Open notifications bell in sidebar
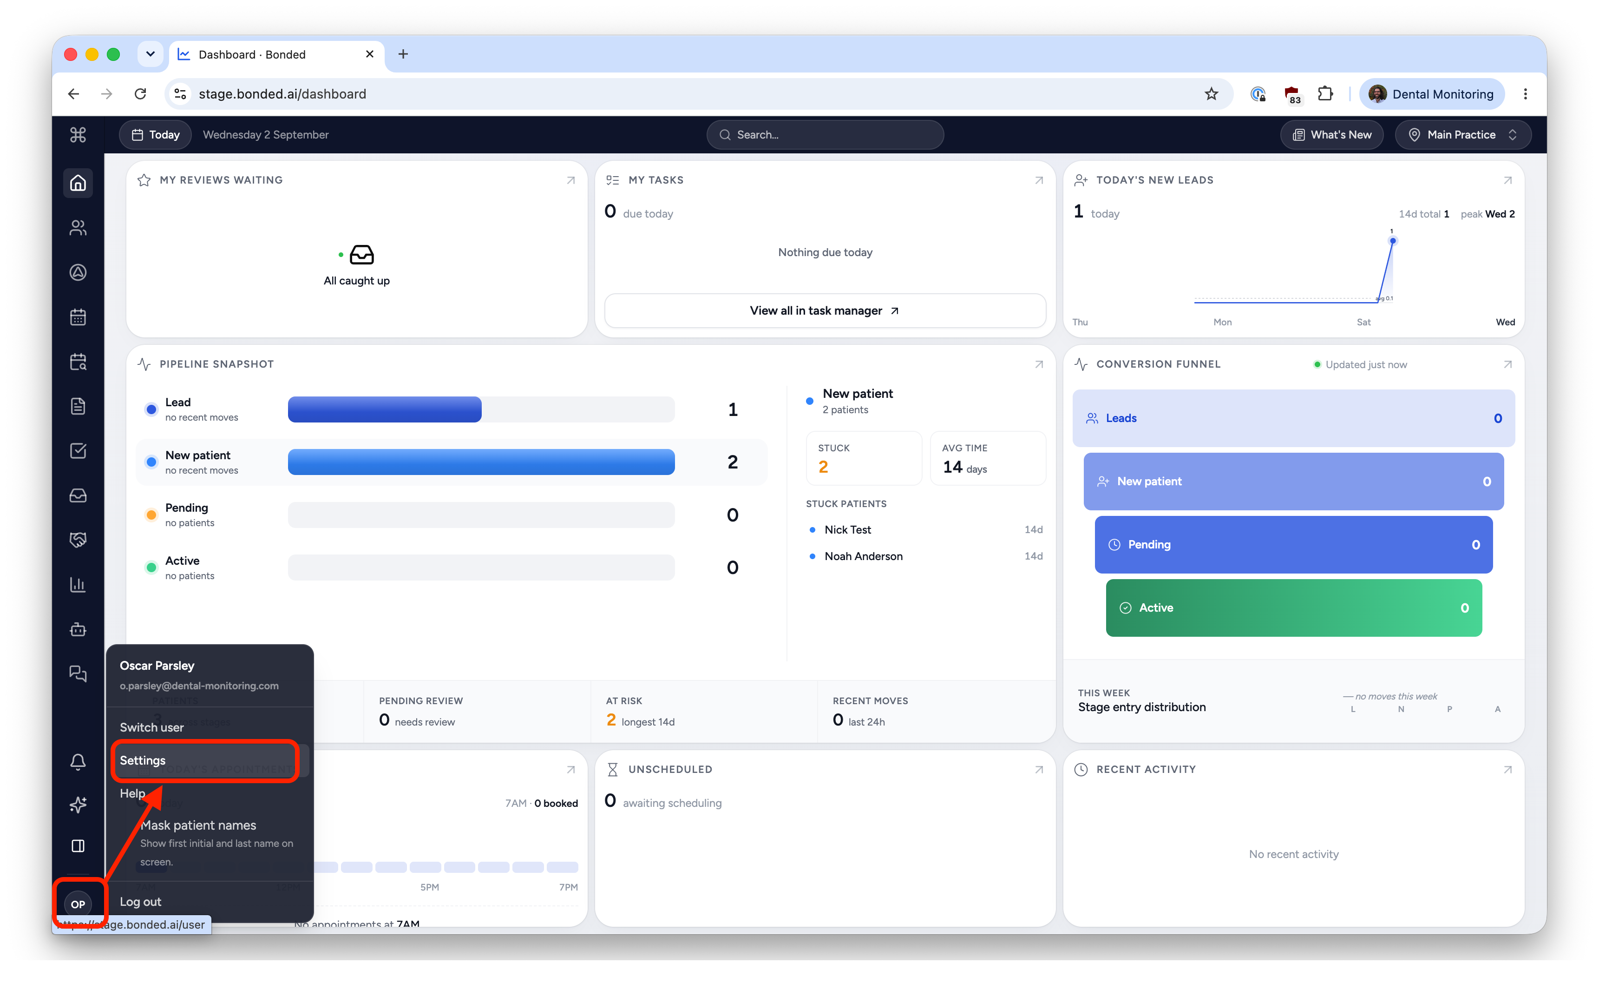 [x=78, y=761]
